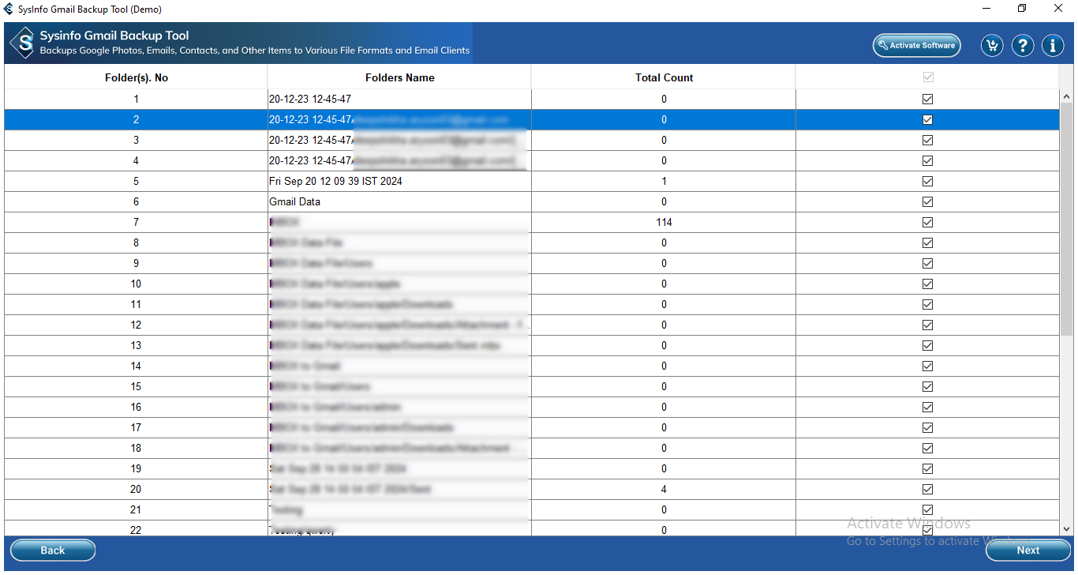Select folder number cell 6
The image size is (1078, 575).
pyautogui.click(x=136, y=201)
